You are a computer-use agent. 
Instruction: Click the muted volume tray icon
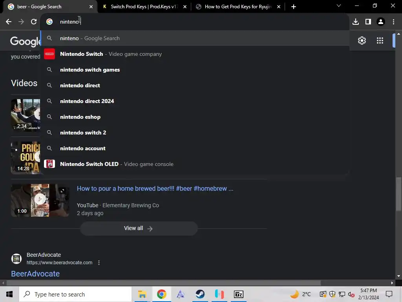pos(351,294)
